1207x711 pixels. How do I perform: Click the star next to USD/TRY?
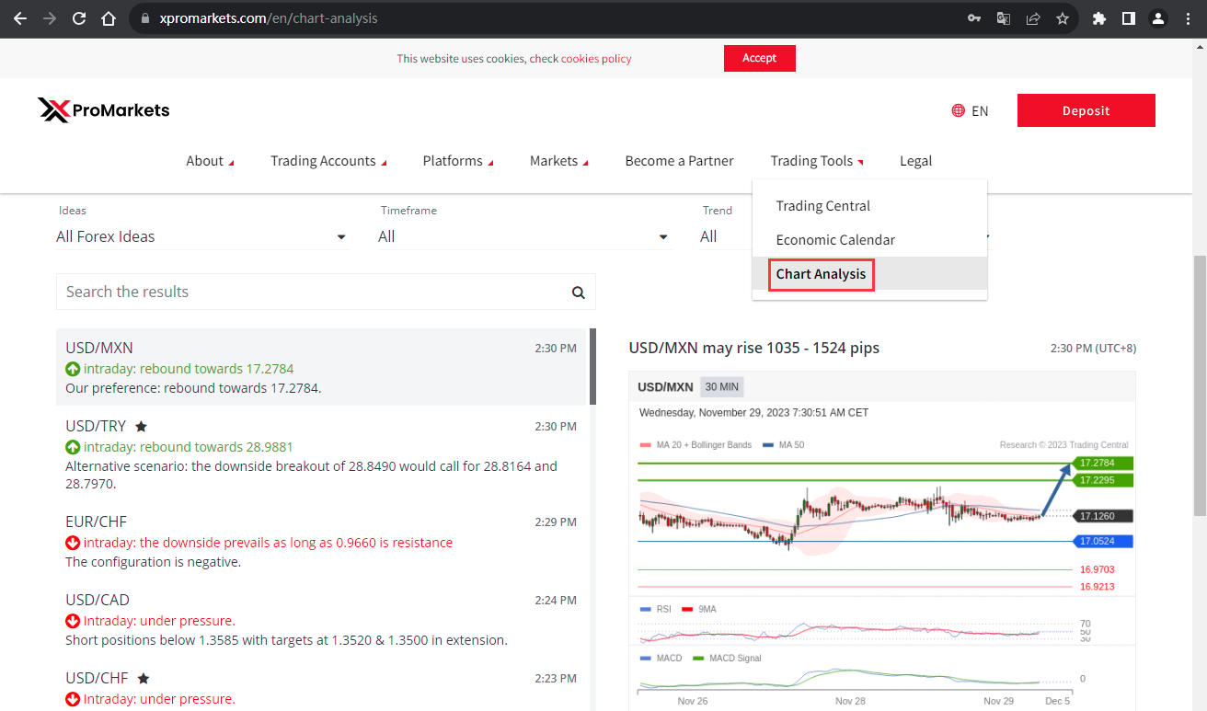141,426
